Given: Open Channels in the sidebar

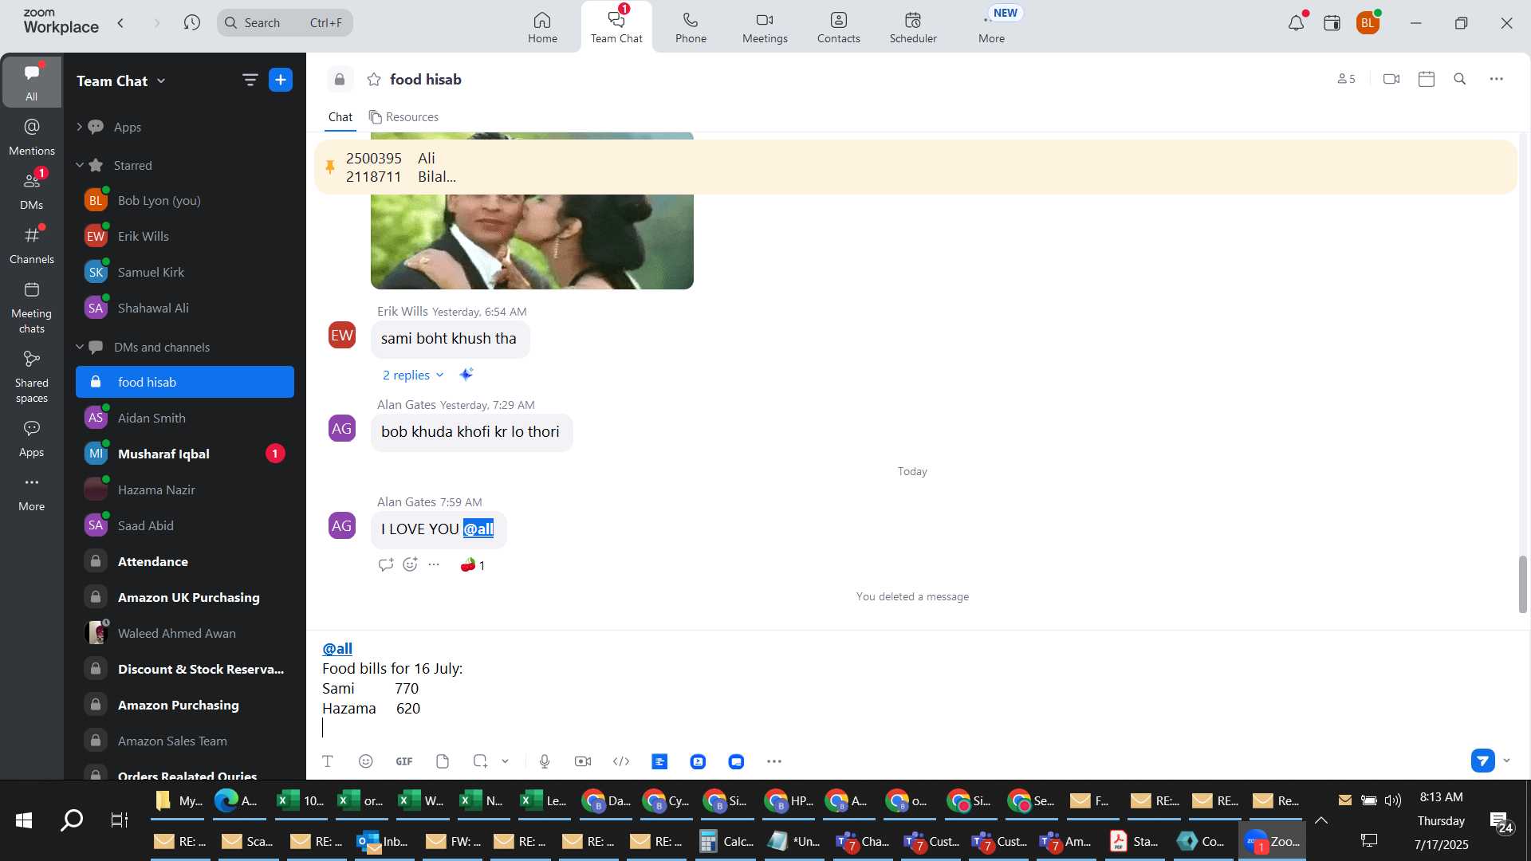Looking at the screenshot, I should click(31, 245).
